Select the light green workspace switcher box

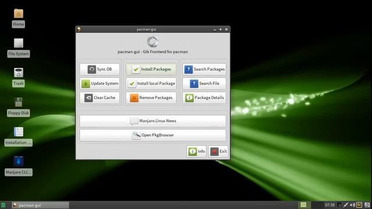point(303,205)
